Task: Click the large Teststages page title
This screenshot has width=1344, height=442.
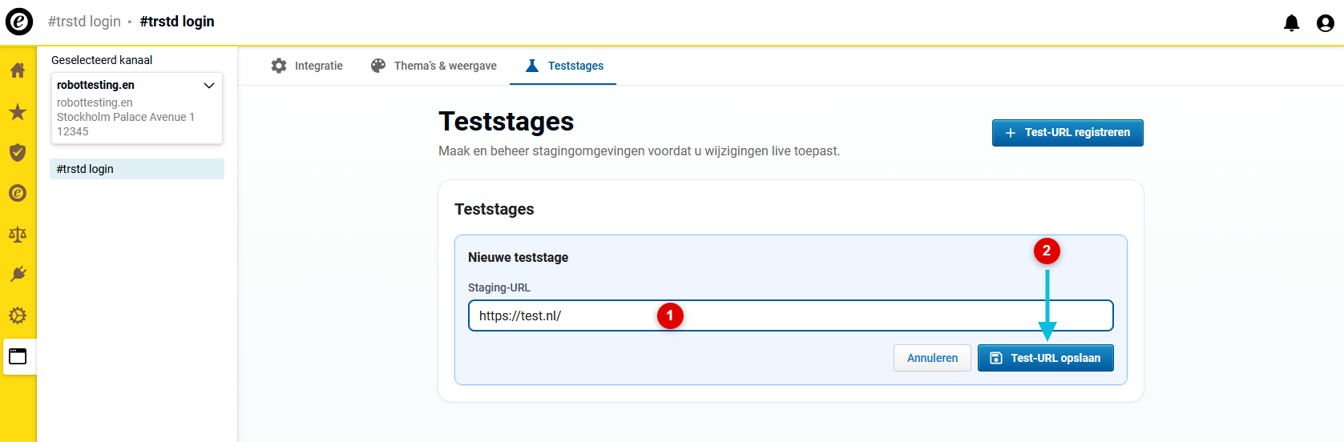Action: (x=507, y=122)
